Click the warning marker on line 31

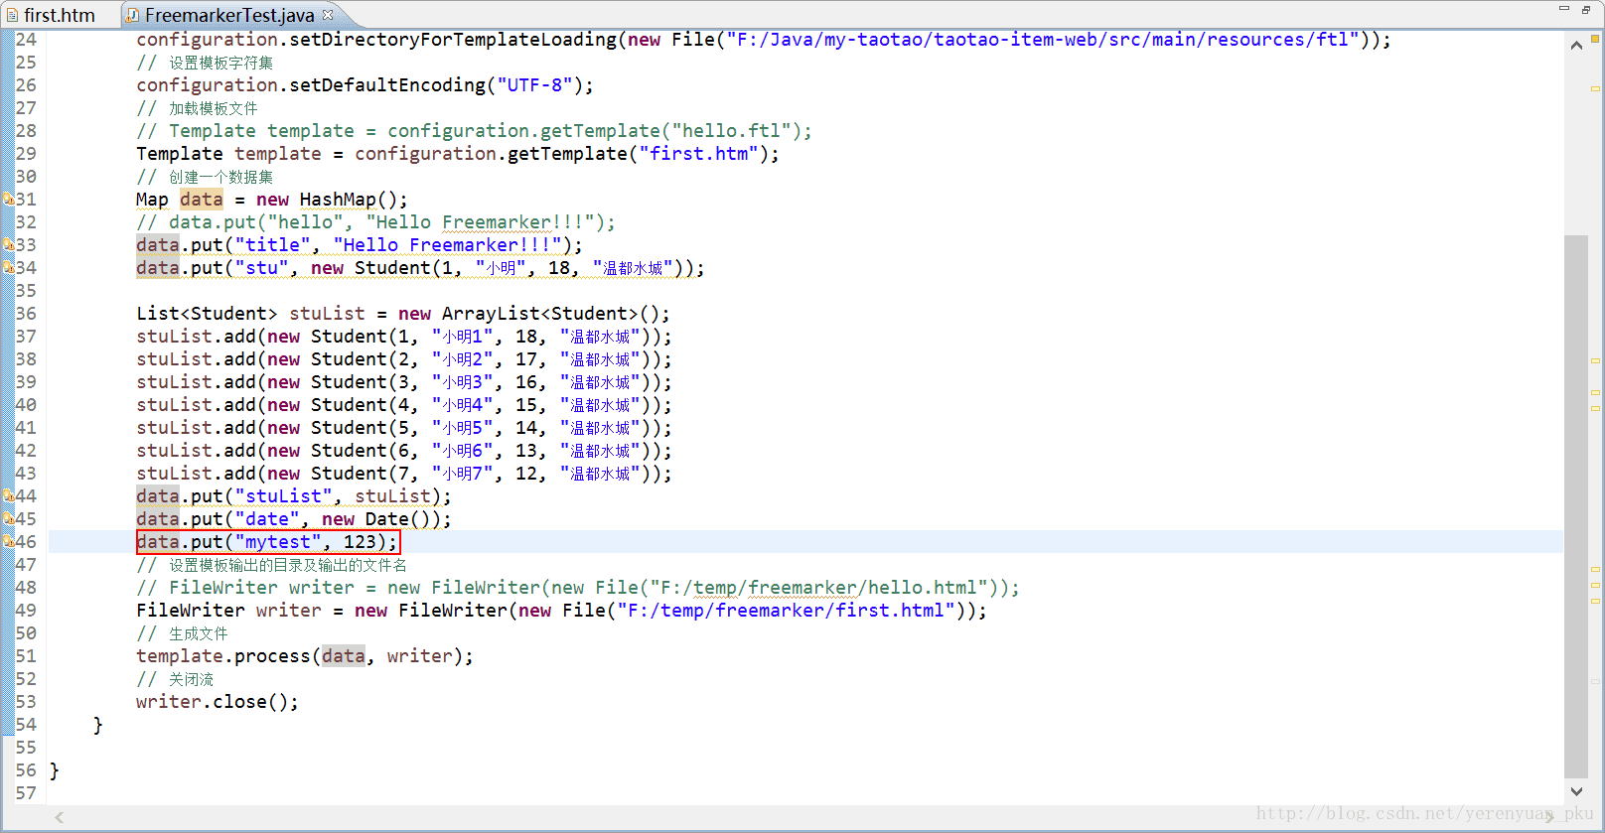(8, 200)
